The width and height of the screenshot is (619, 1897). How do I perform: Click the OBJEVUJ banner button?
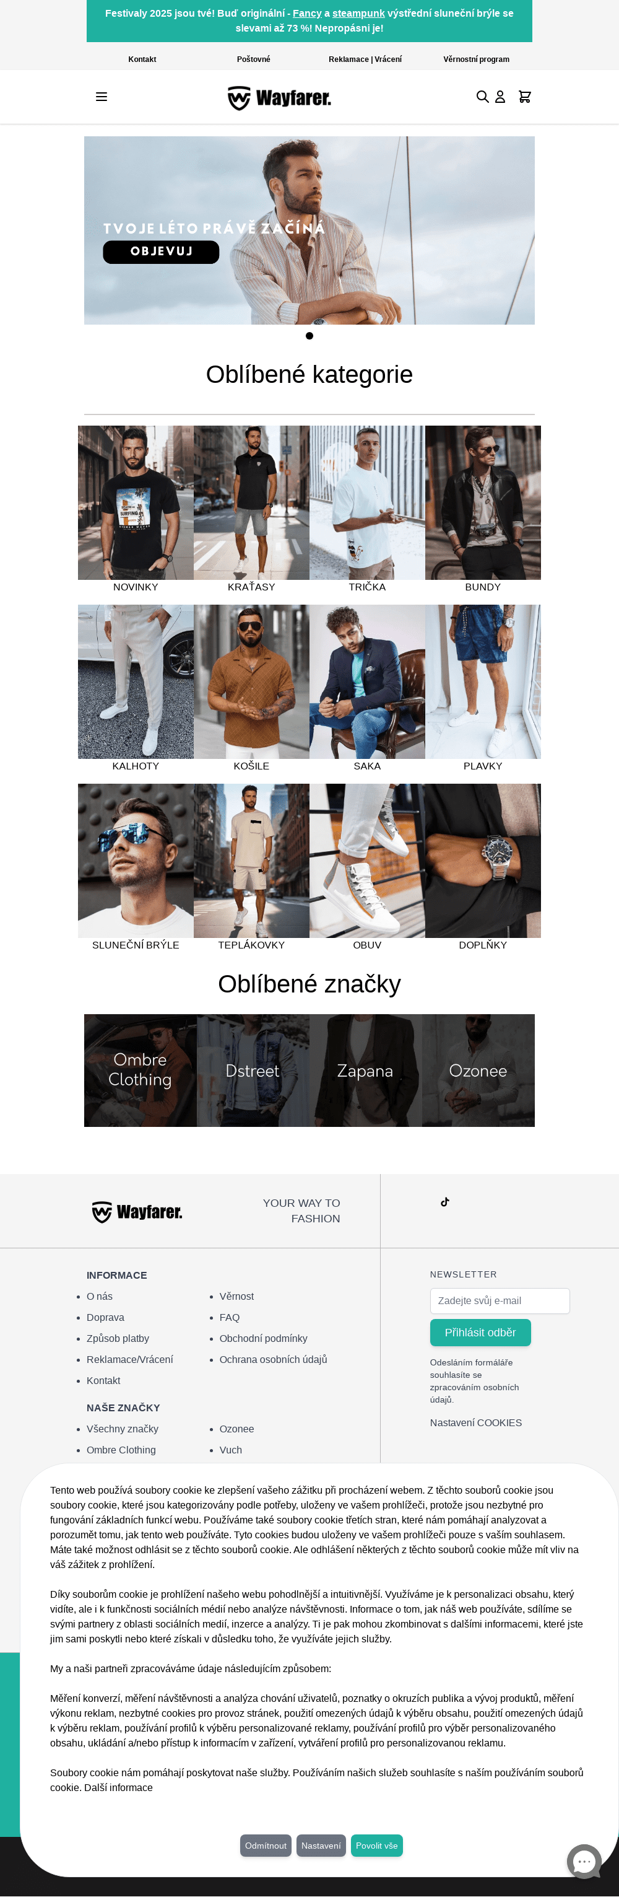pyautogui.click(x=161, y=251)
